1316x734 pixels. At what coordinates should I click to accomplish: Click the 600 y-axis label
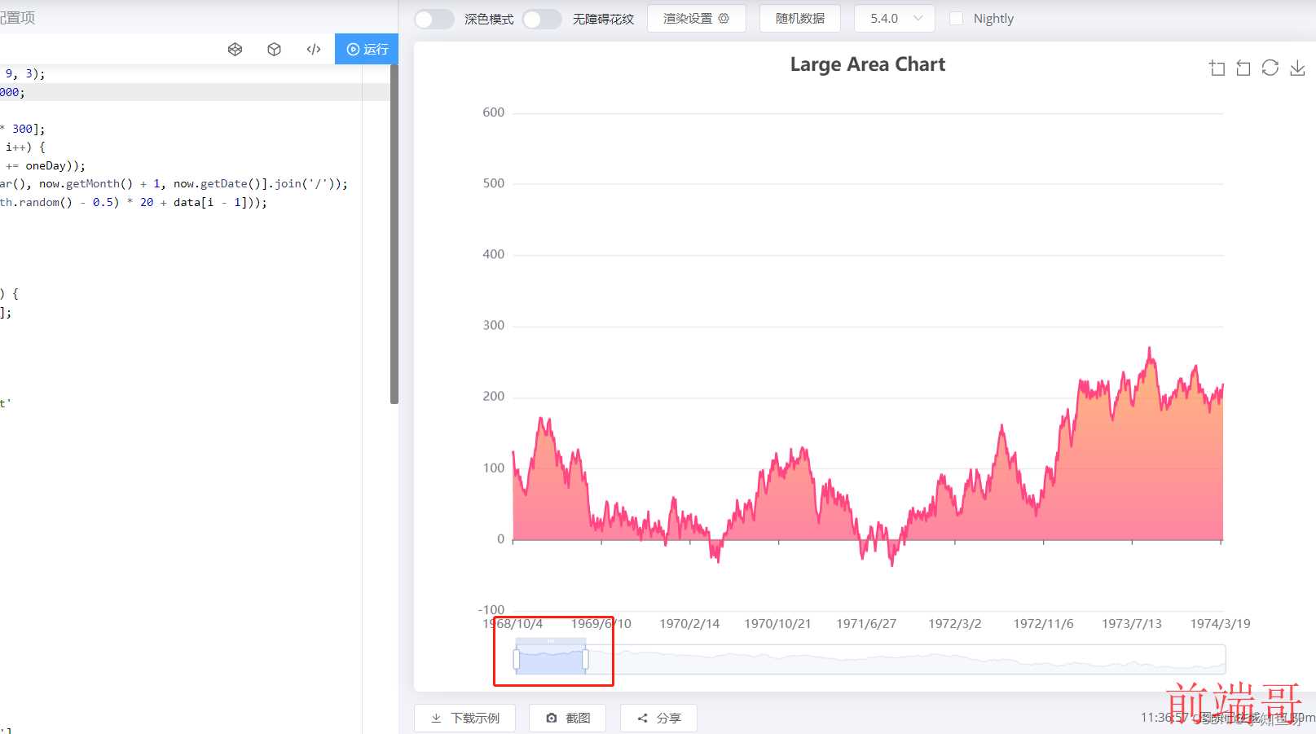point(494,112)
